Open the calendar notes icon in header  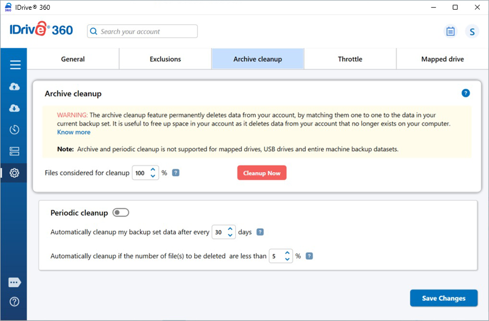click(450, 31)
